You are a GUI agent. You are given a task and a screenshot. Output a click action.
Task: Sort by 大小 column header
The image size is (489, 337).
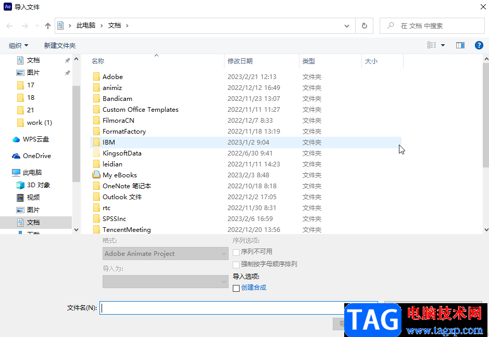(x=371, y=61)
